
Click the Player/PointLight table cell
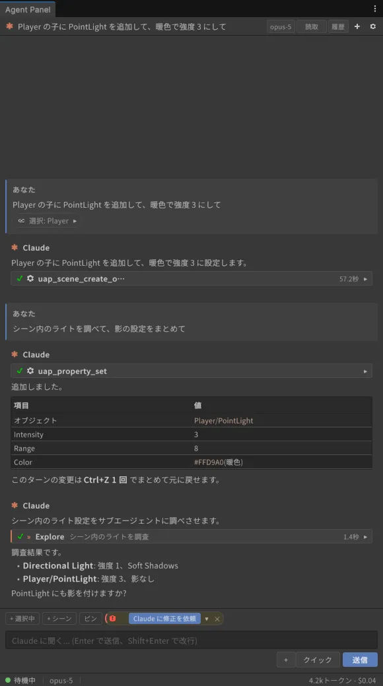(223, 420)
